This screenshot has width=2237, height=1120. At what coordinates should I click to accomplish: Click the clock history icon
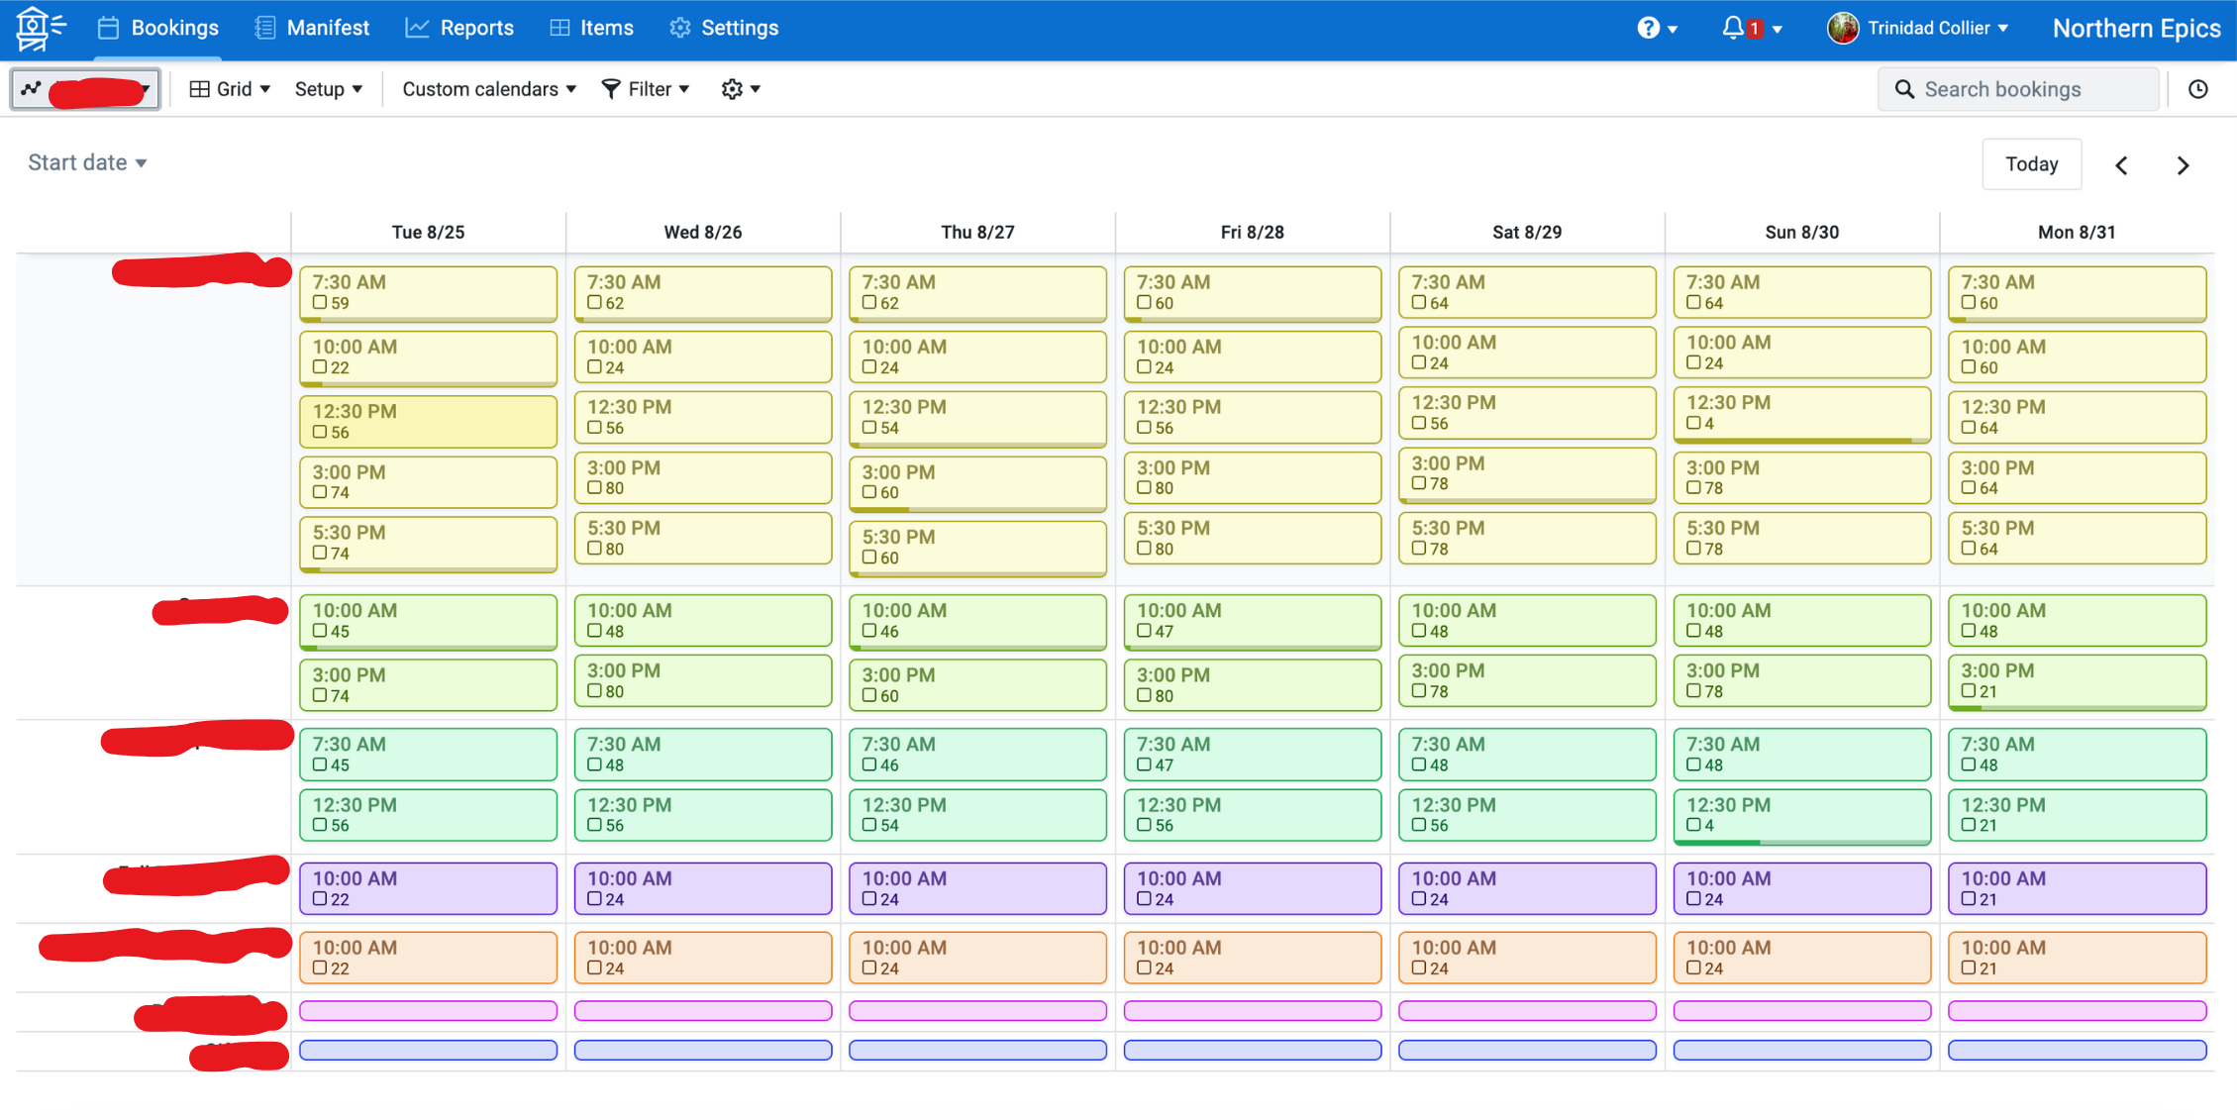pos(2197,89)
